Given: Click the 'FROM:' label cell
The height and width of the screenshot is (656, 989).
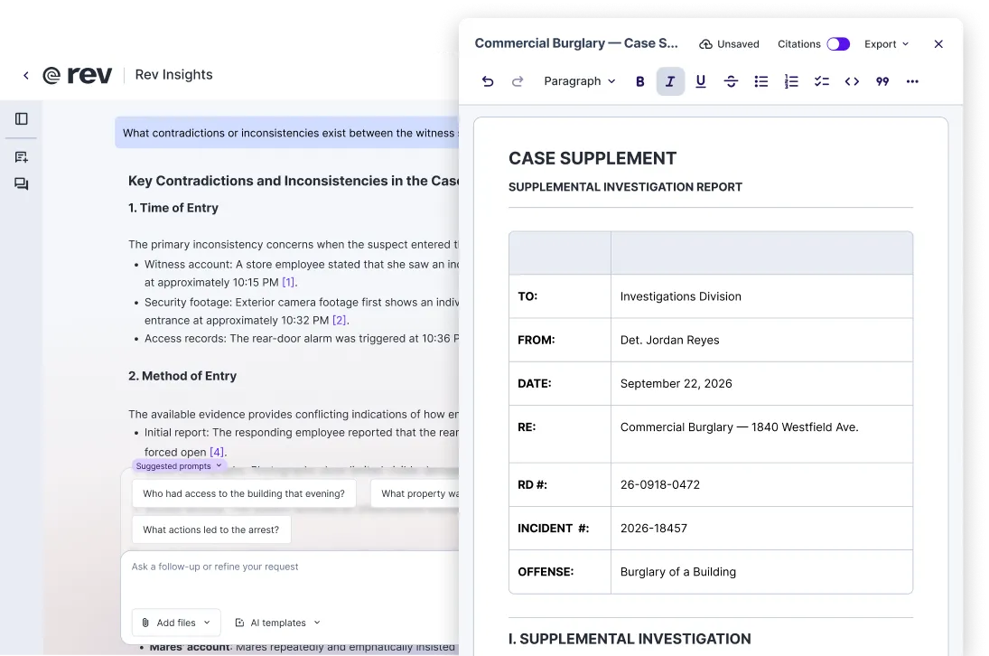Looking at the screenshot, I should point(559,340).
